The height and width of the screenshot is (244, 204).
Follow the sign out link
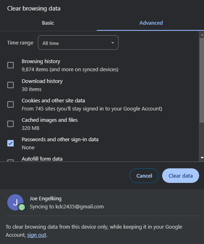[37, 235]
